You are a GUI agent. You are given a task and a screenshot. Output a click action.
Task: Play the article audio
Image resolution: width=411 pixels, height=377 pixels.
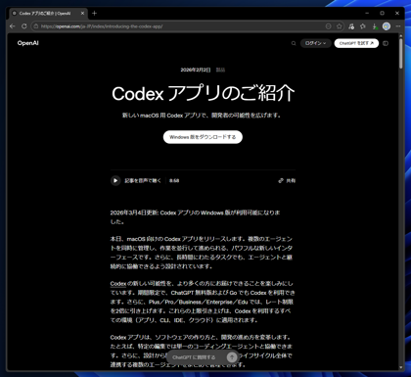115,180
